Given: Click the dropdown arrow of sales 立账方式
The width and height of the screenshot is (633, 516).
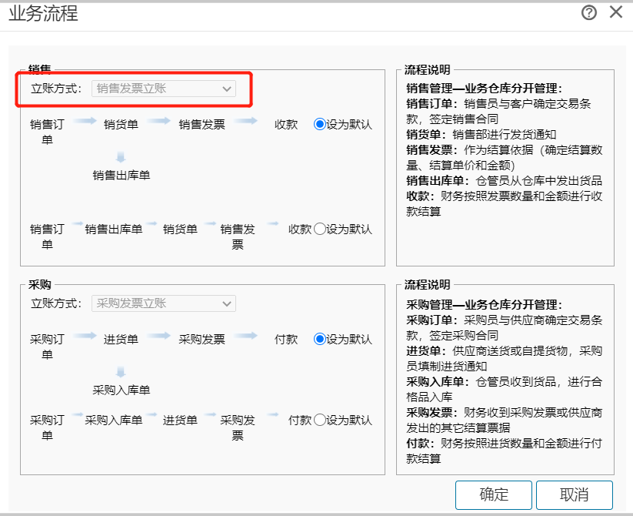Looking at the screenshot, I should tap(227, 89).
